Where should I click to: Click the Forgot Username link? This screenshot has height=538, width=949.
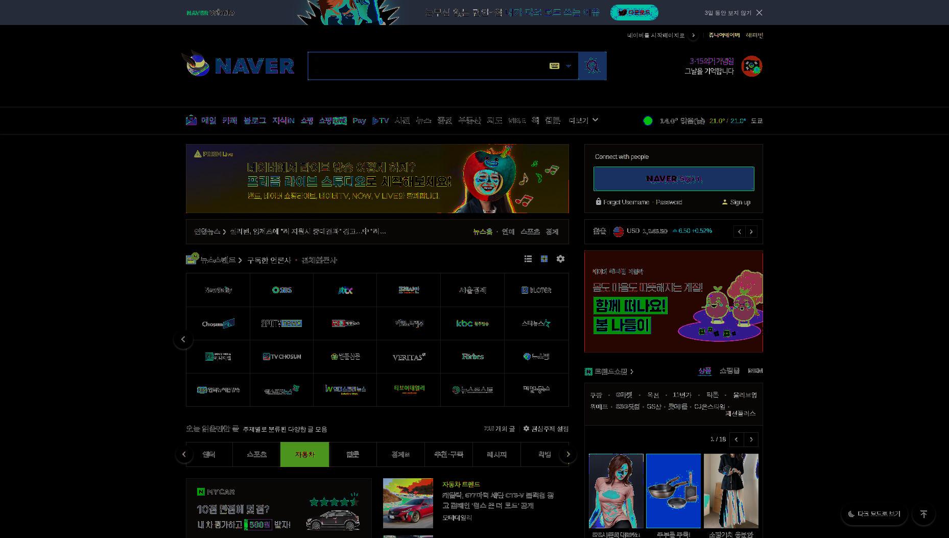(626, 202)
